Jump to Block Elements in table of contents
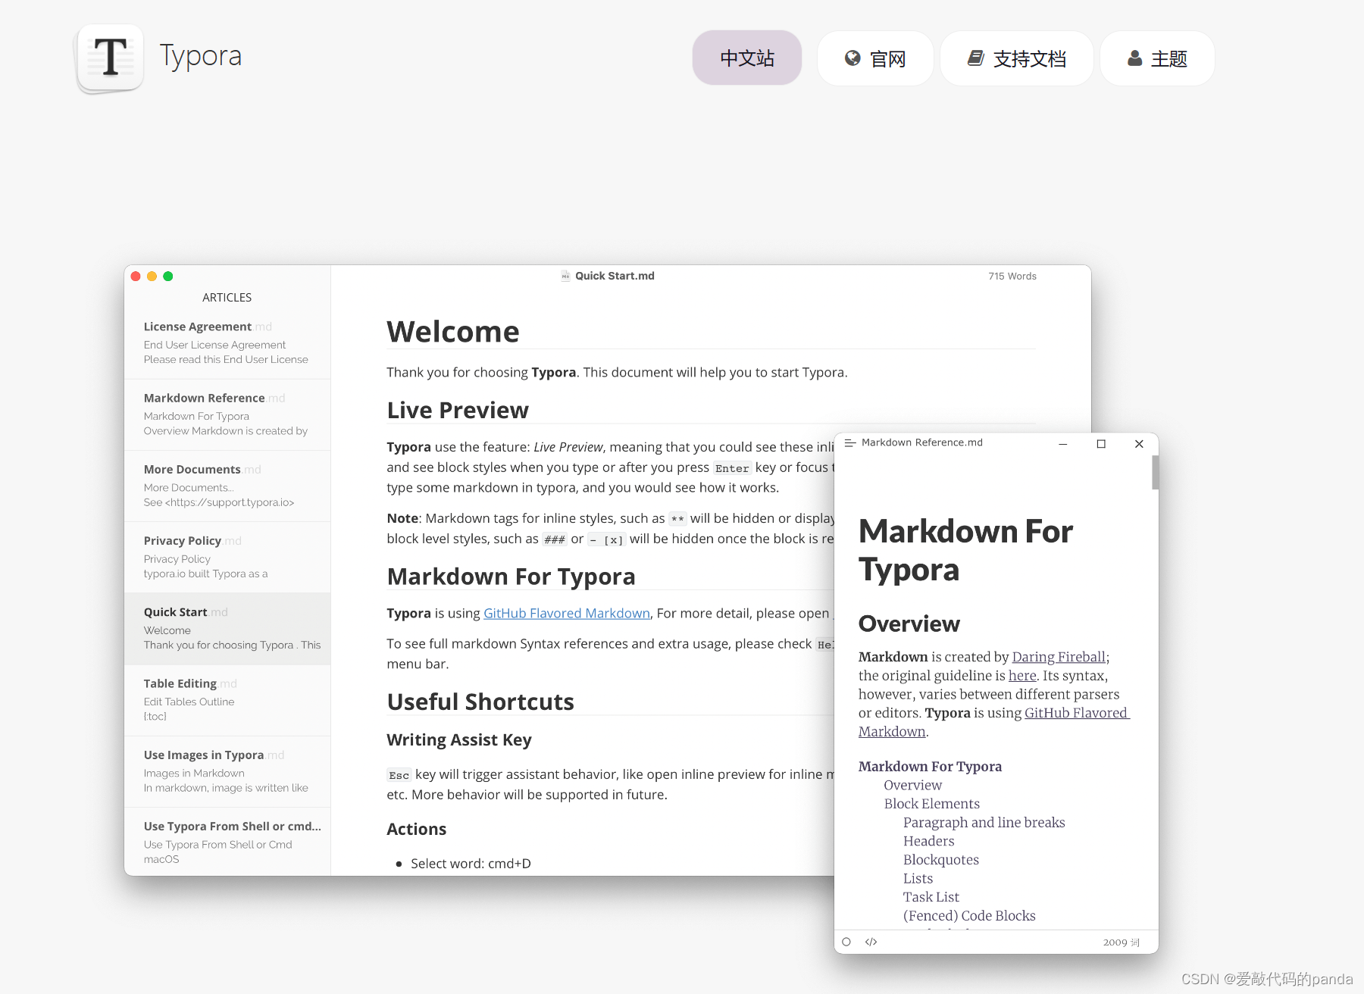Viewport: 1364px width, 994px height. [931, 804]
